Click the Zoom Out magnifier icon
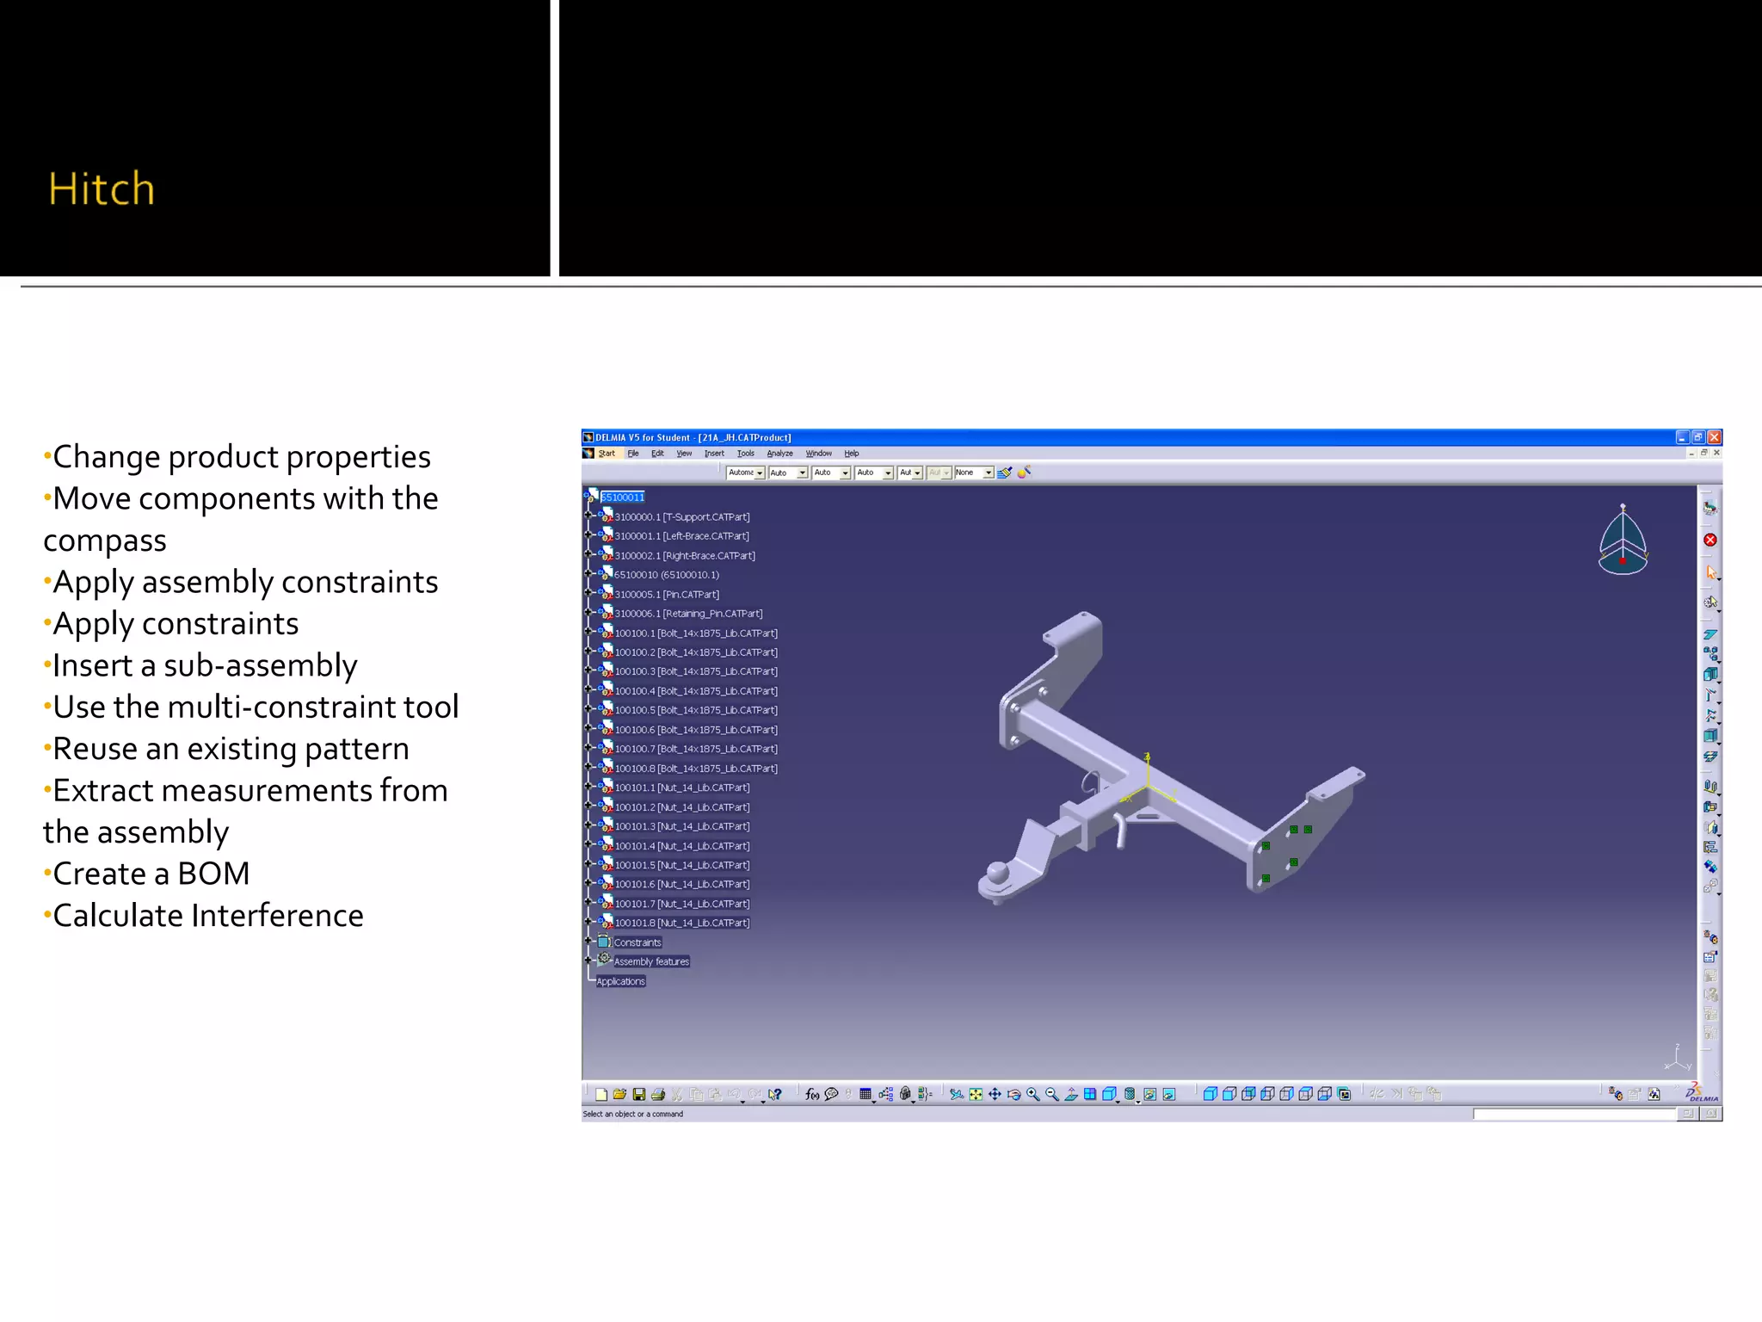Viewport: 1762px width, 1322px height. [x=1051, y=1094]
